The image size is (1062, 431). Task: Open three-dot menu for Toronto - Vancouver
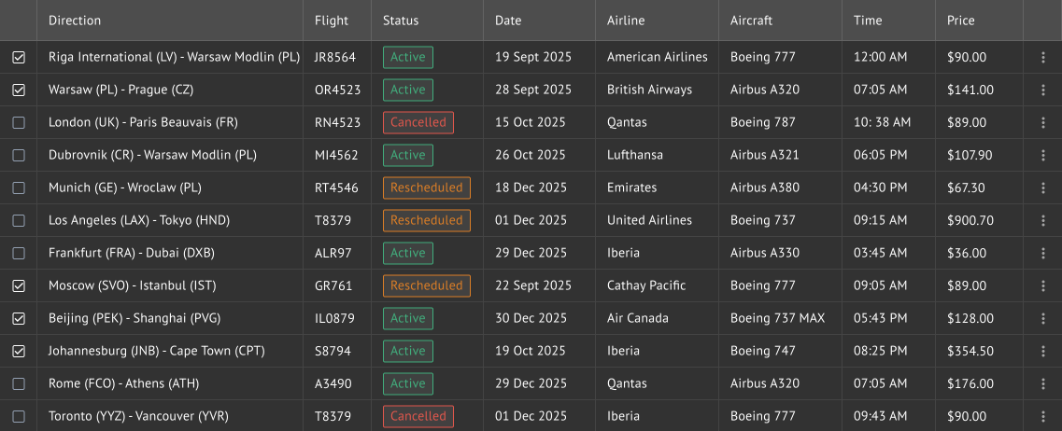(x=1043, y=417)
